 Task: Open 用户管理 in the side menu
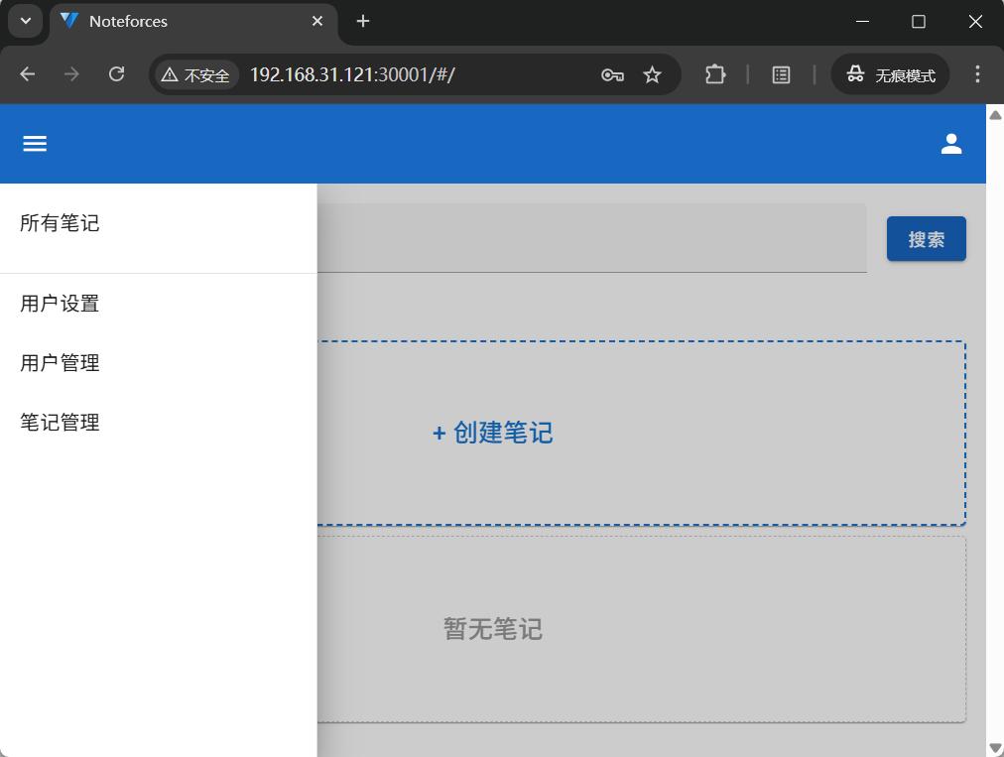[x=158, y=363]
